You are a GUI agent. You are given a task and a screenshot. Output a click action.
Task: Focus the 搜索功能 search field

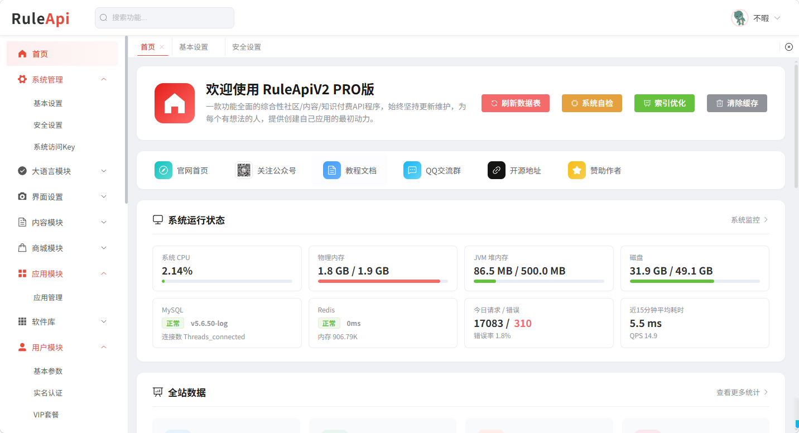[x=165, y=18]
